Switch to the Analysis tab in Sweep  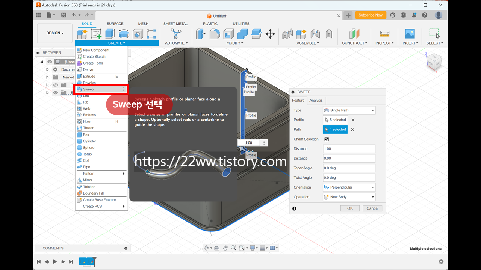coord(316,100)
